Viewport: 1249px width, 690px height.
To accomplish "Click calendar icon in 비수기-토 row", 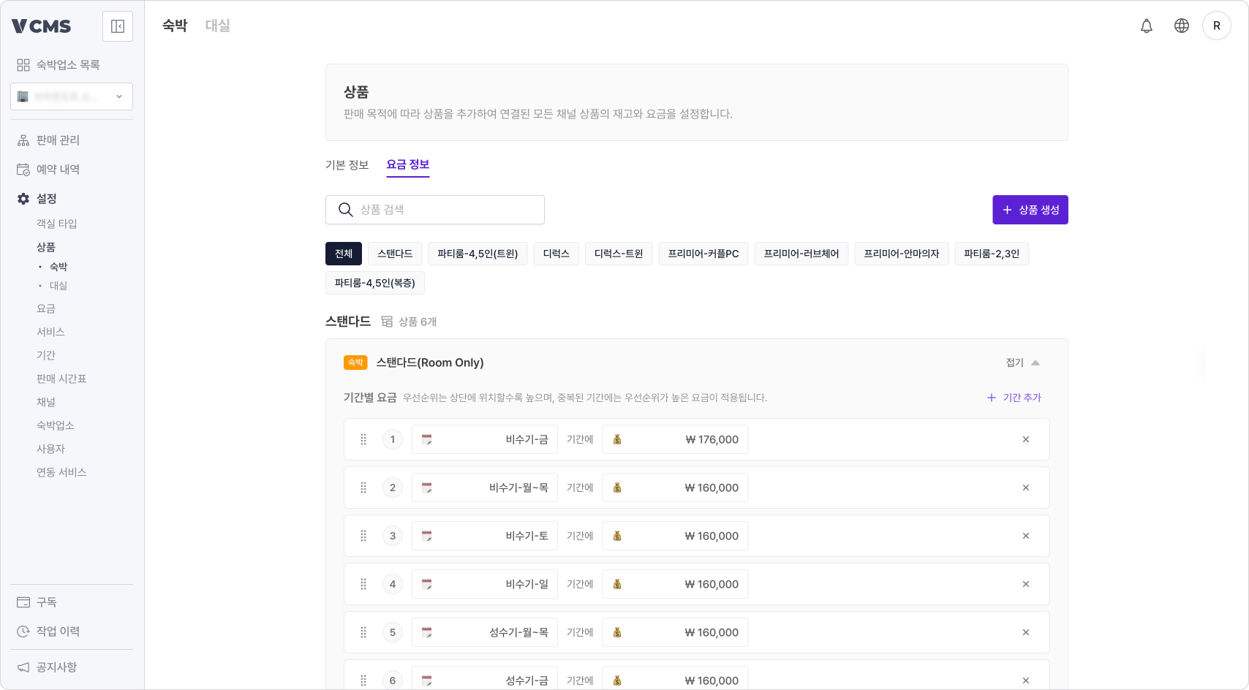I will pyautogui.click(x=427, y=536).
